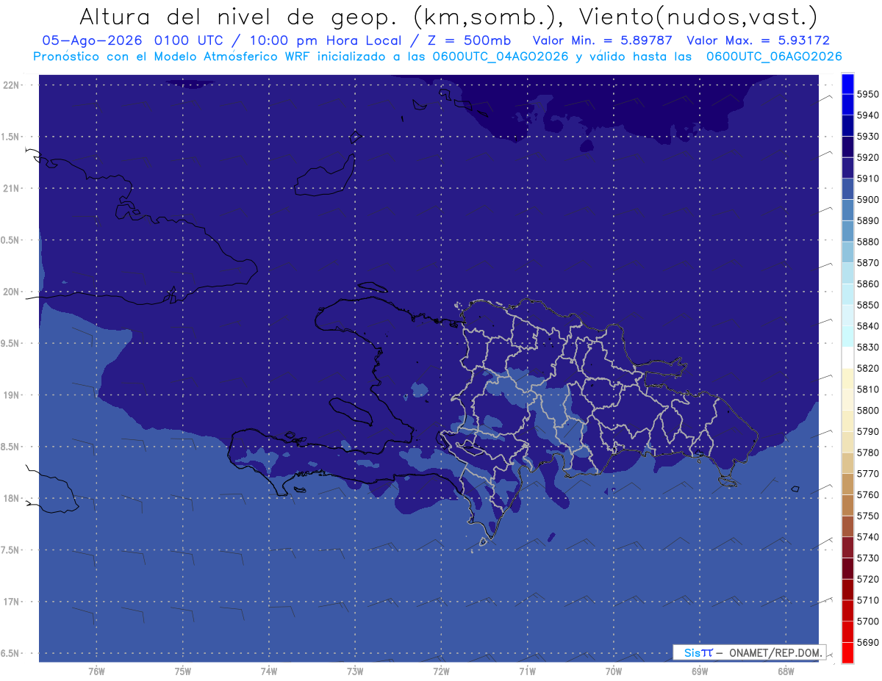Click the 5930 colorbar label
This screenshot has width=882, height=681.
[867, 137]
